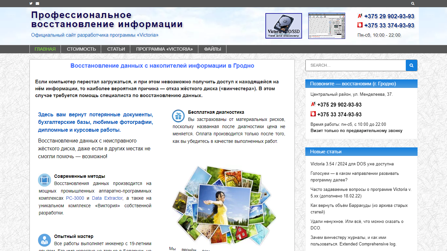Open the ПРОГРАММА «VICTORIA» menu item
Image resolution: width=447 pixels, height=251 pixels.
(x=165, y=49)
